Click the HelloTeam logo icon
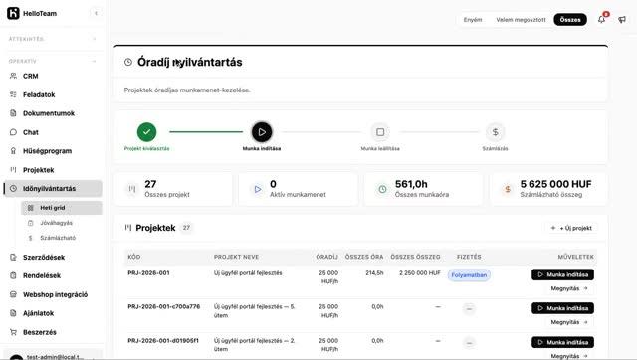Screen dimensions: 637x360 click(x=13, y=13)
